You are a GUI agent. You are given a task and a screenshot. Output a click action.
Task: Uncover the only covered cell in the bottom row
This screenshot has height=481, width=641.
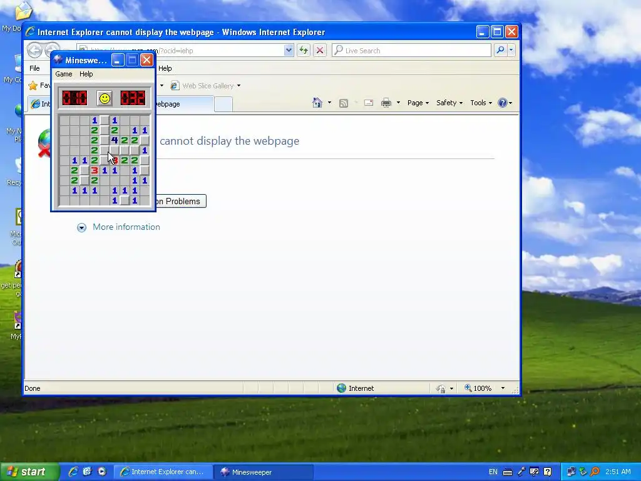point(125,200)
